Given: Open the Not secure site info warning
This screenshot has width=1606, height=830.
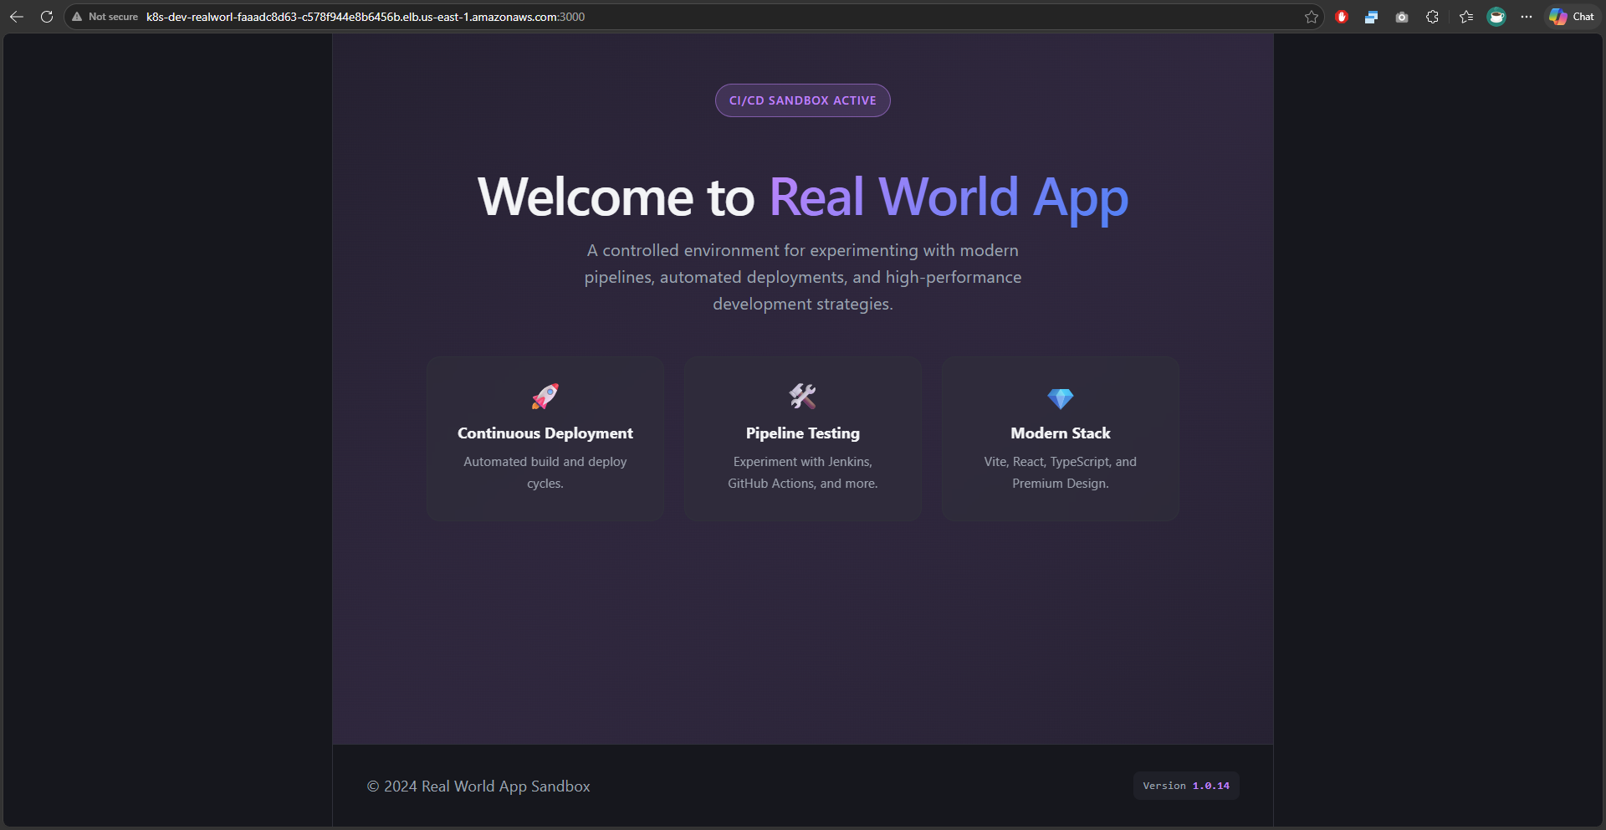Looking at the screenshot, I should [x=105, y=17].
